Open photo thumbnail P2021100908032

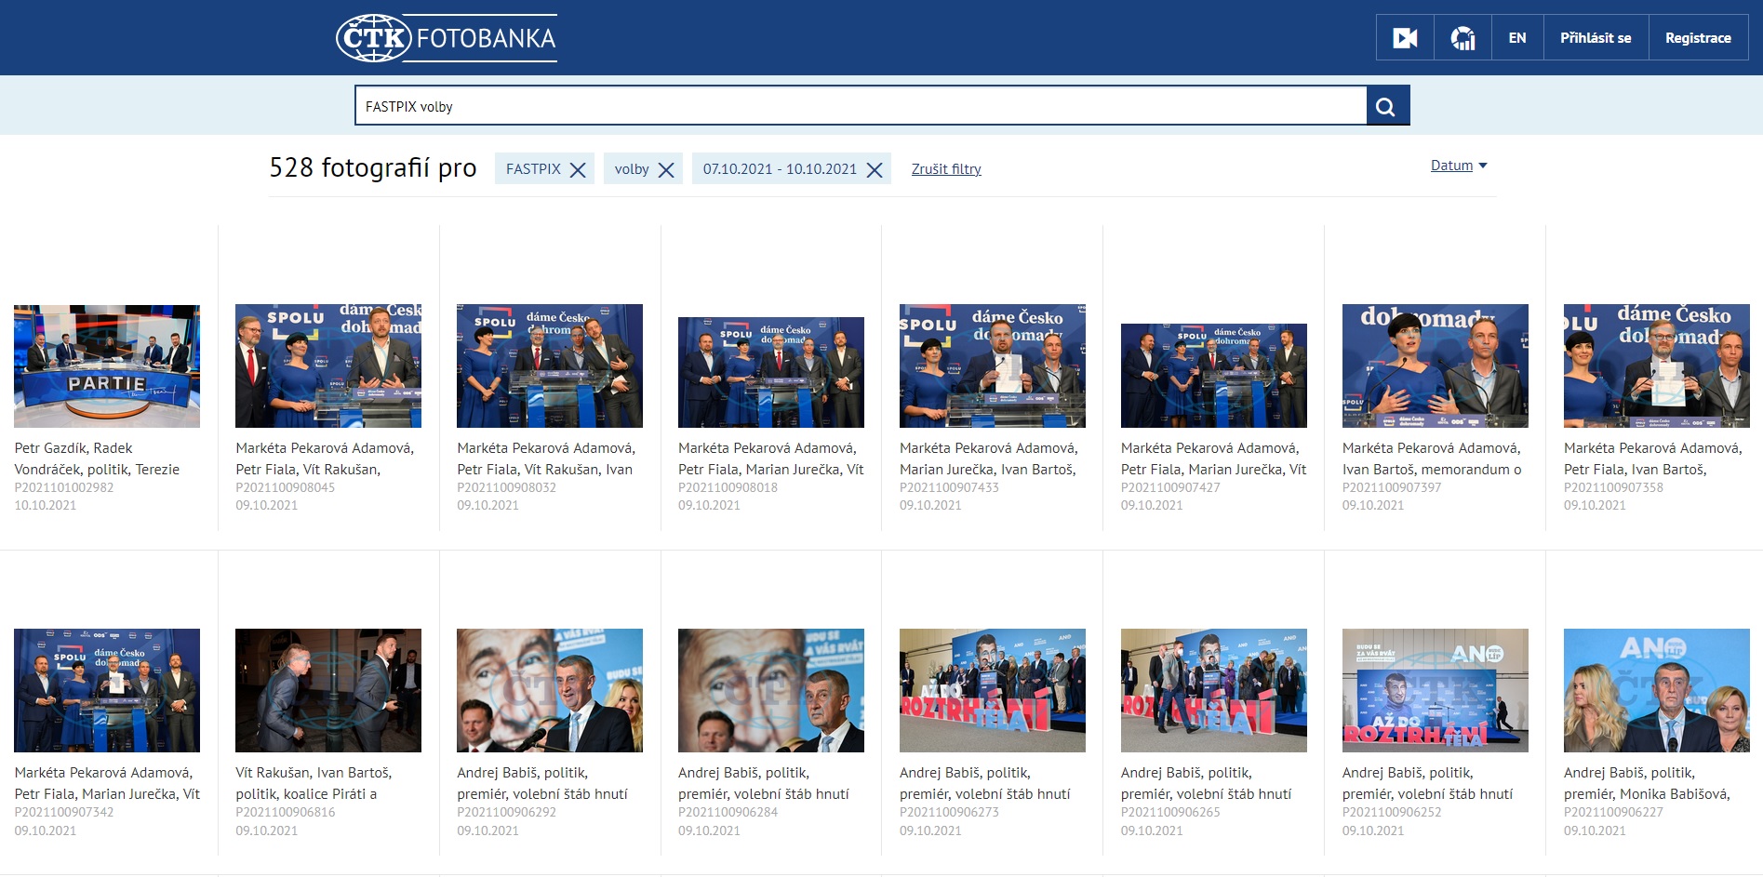tap(550, 365)
